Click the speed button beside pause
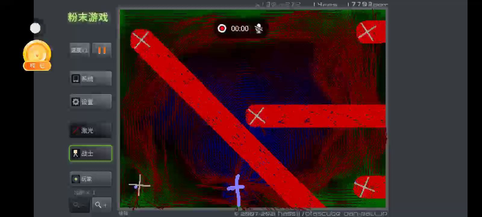Viewport: 482px width, 217px height. point(80,50)
